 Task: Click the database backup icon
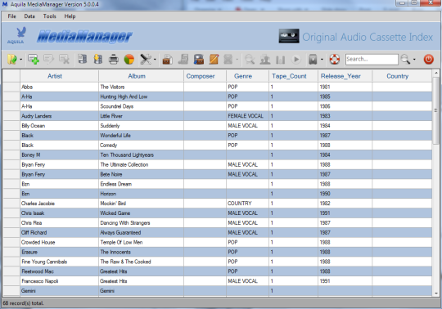83,59
